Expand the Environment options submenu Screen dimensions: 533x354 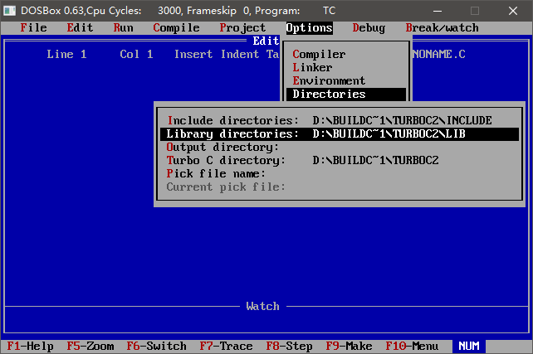tap(329, 81)
